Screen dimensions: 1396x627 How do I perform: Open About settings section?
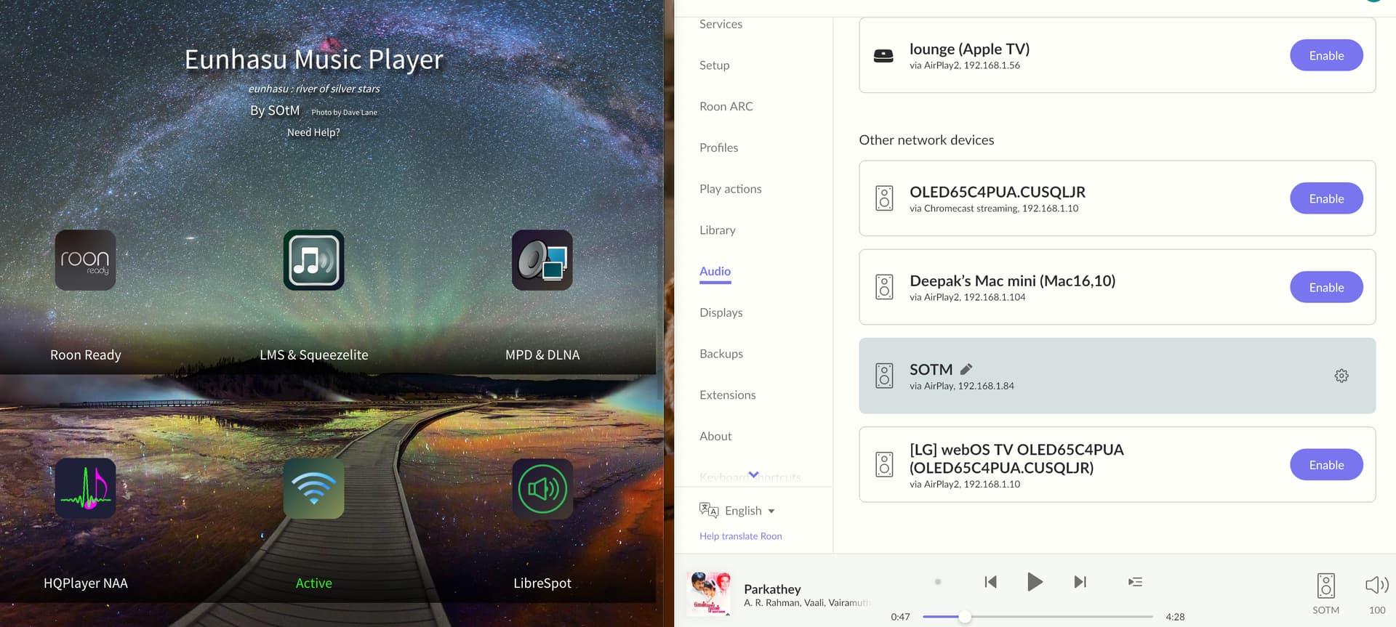point(715,437)
